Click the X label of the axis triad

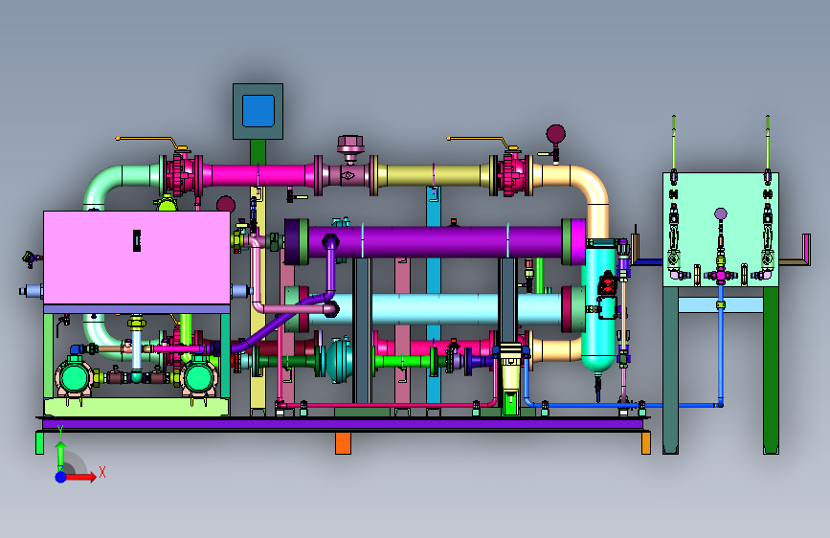[102, 472]
